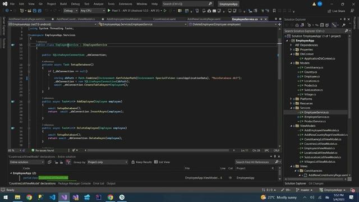Collapse the Models folder

(x=291, y=63)
